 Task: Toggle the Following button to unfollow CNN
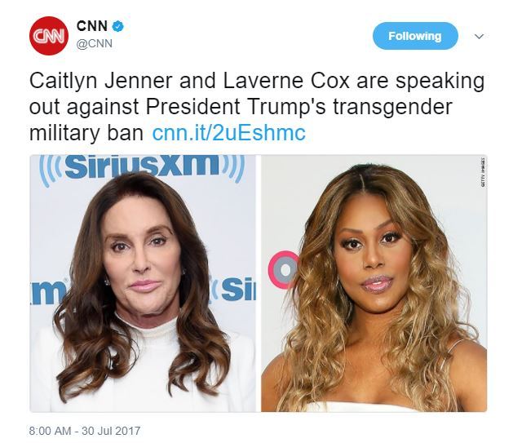pyautogui.click(x=415, y=36)
